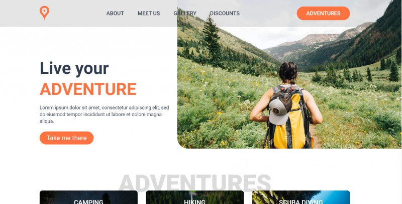Open the CAMPING adventure card

[88, 197]
